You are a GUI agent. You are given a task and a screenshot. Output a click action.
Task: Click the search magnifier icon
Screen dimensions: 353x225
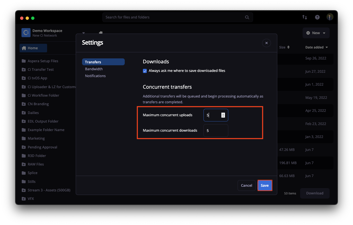pyautogui.click(x=247, y=17)
